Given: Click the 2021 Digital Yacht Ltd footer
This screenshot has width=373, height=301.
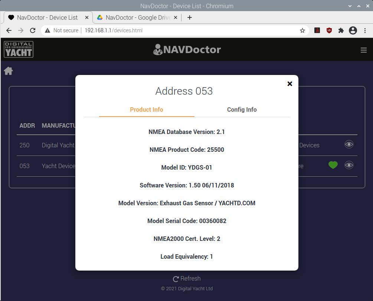Looking at the screenshot, I should 187,289.
